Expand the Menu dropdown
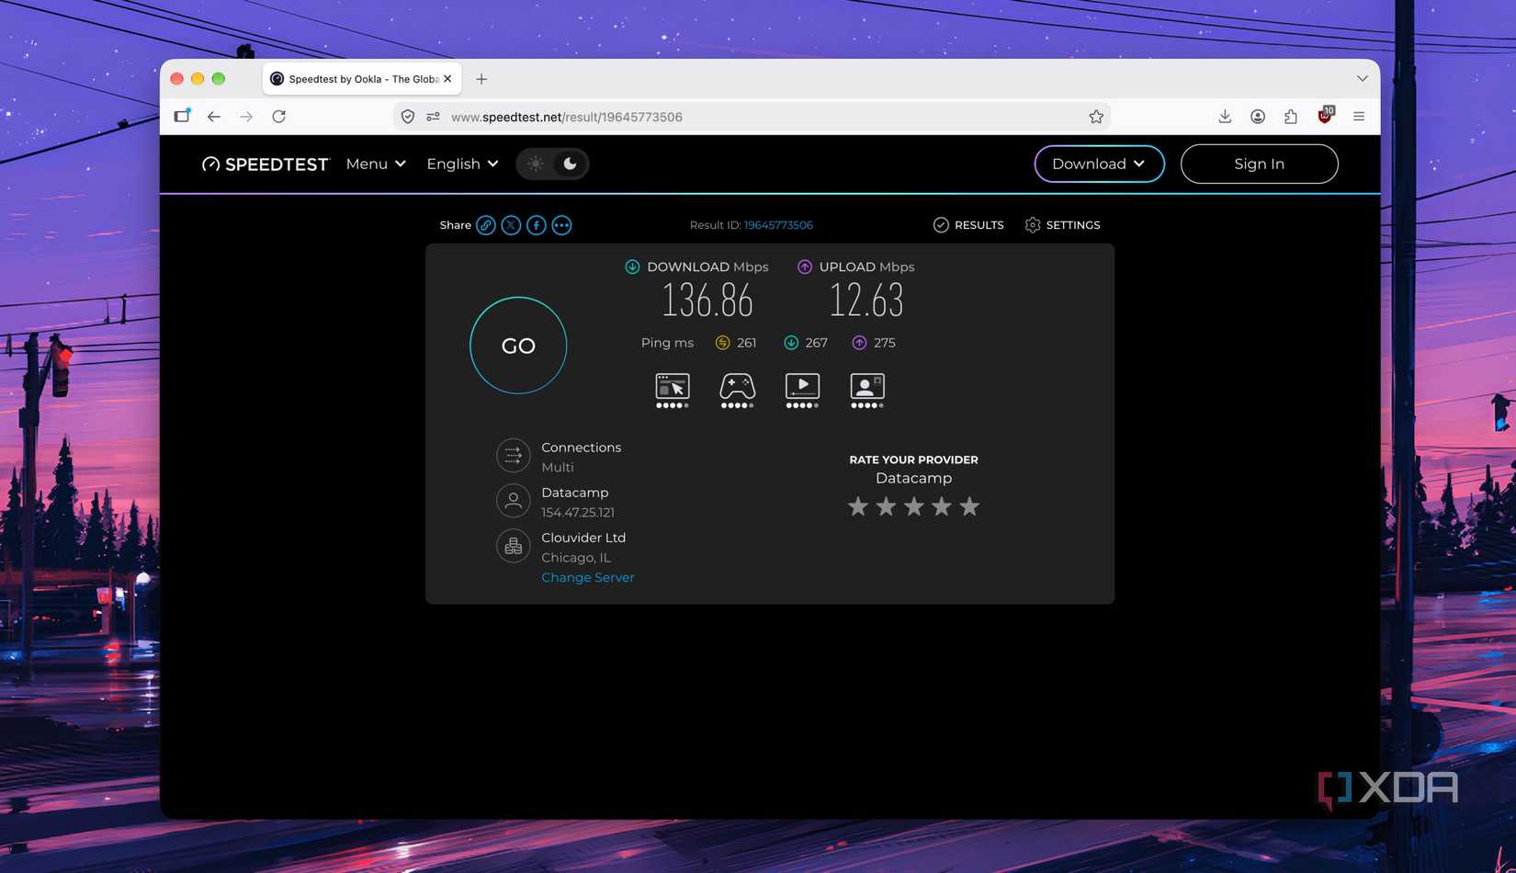The image size is (1516, 873). 376,164
